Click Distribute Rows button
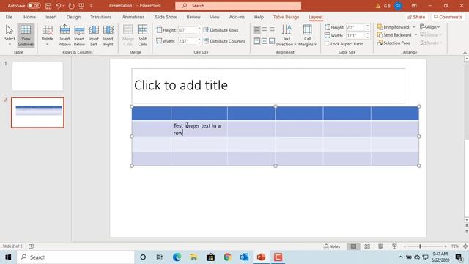 click(x=221, y=30)
